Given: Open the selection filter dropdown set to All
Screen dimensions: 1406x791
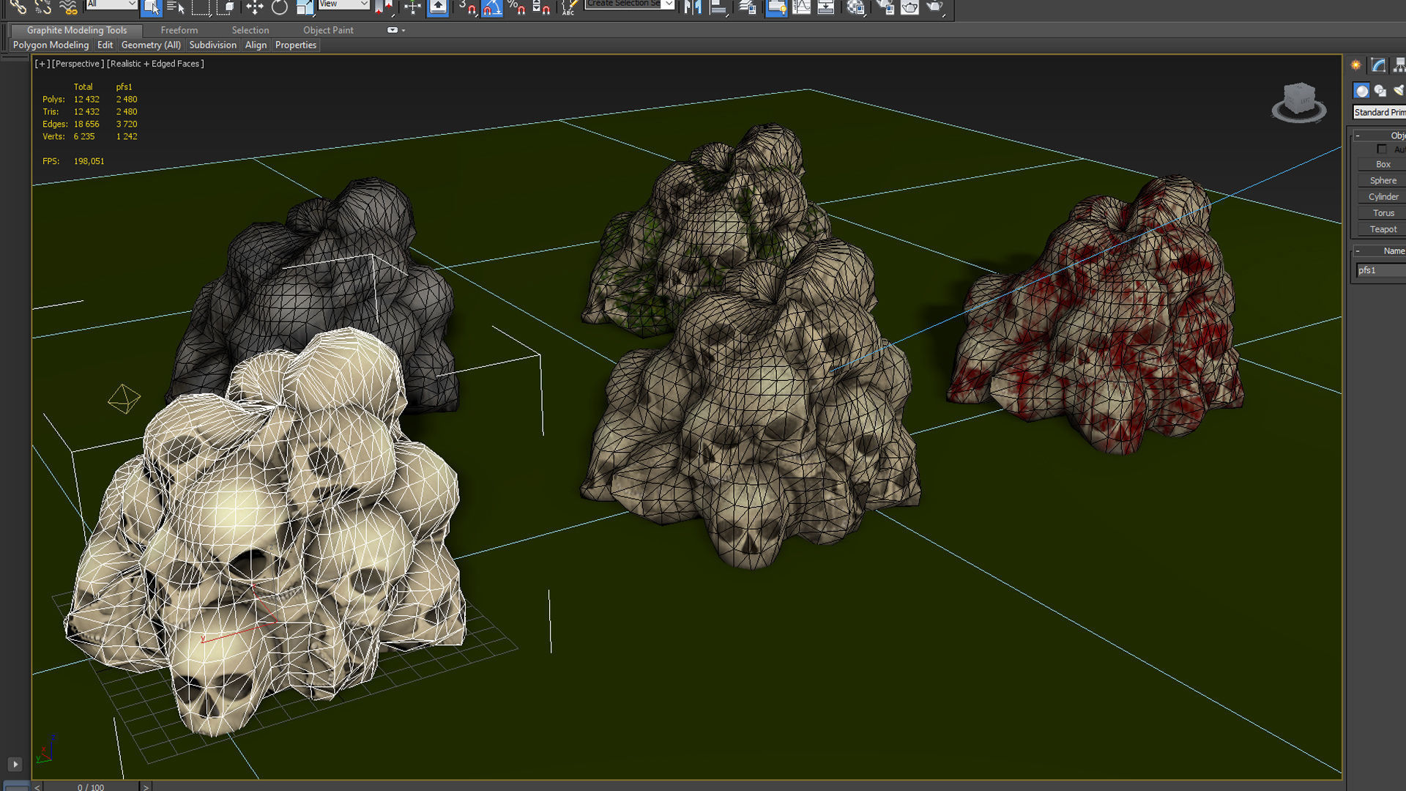Looking at the screenshot, I should coord(111,4).
